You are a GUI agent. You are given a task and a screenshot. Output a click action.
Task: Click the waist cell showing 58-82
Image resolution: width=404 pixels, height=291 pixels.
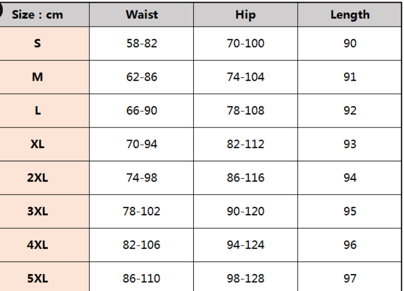click(142, 44)
